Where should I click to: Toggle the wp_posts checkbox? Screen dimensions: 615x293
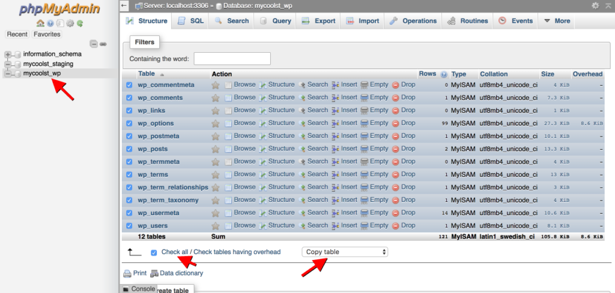129,149
